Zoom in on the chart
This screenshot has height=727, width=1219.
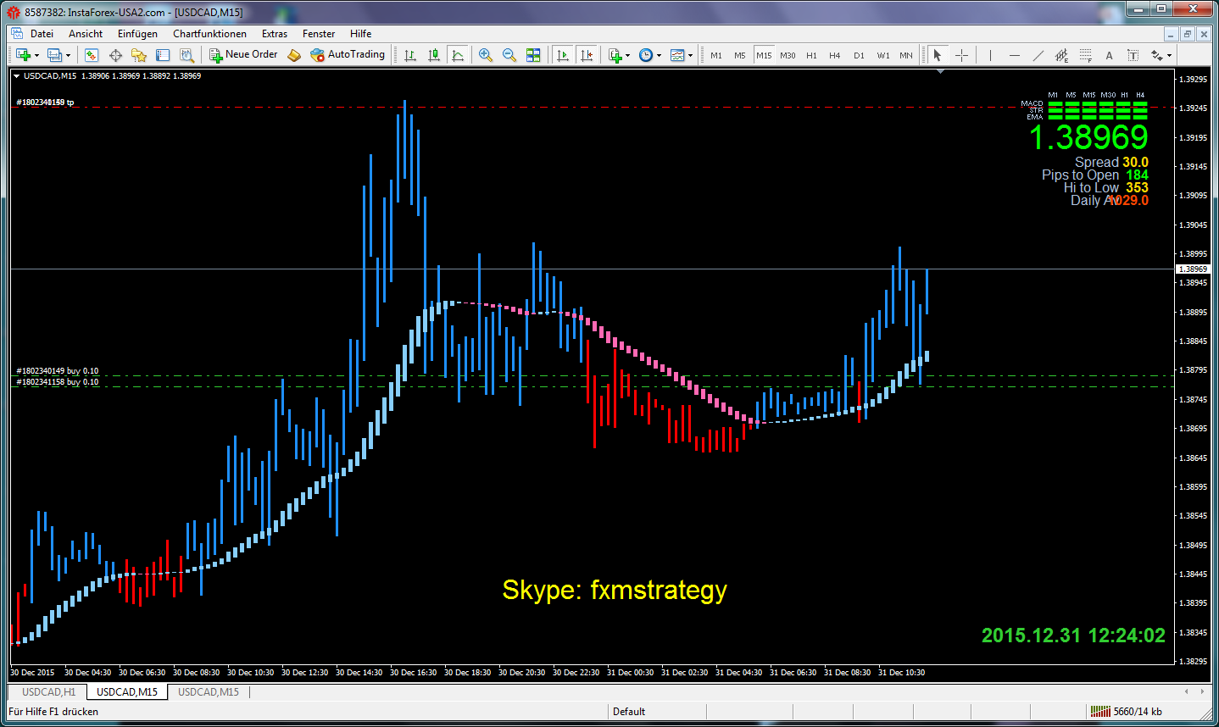tap(486, 55)
